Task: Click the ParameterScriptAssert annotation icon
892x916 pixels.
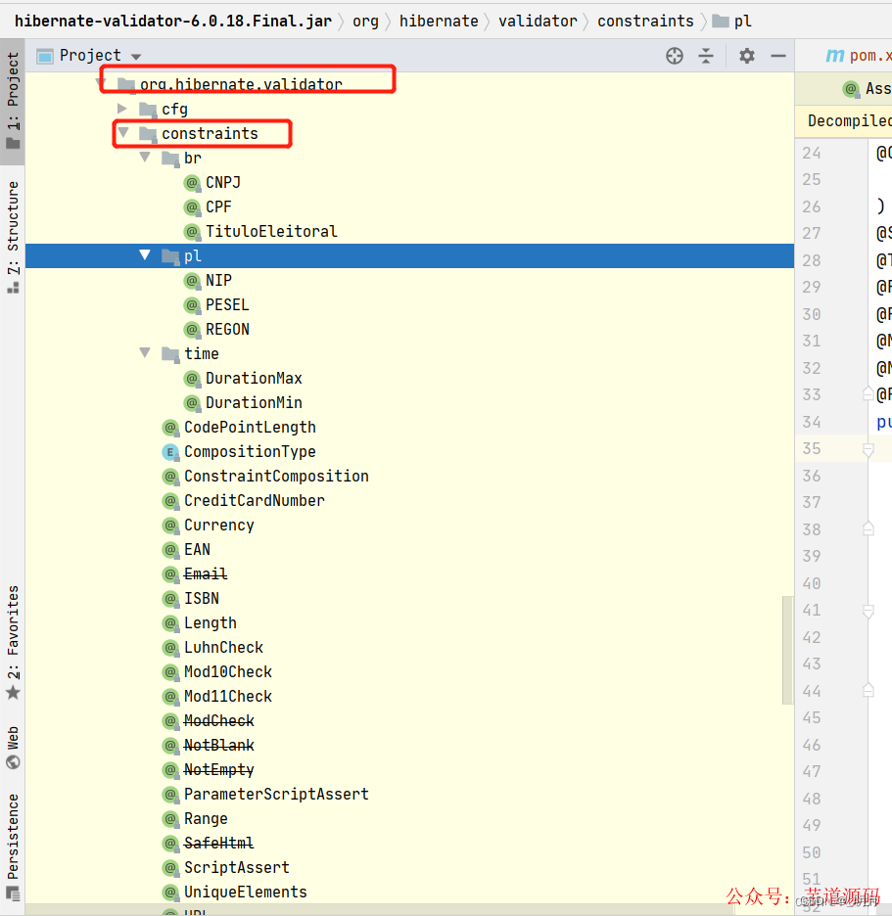Action: click(x=170, y=795)
